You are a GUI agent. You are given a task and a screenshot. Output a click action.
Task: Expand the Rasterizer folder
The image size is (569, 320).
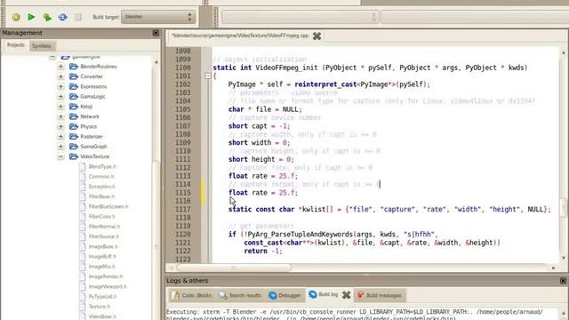coord(60,136)
